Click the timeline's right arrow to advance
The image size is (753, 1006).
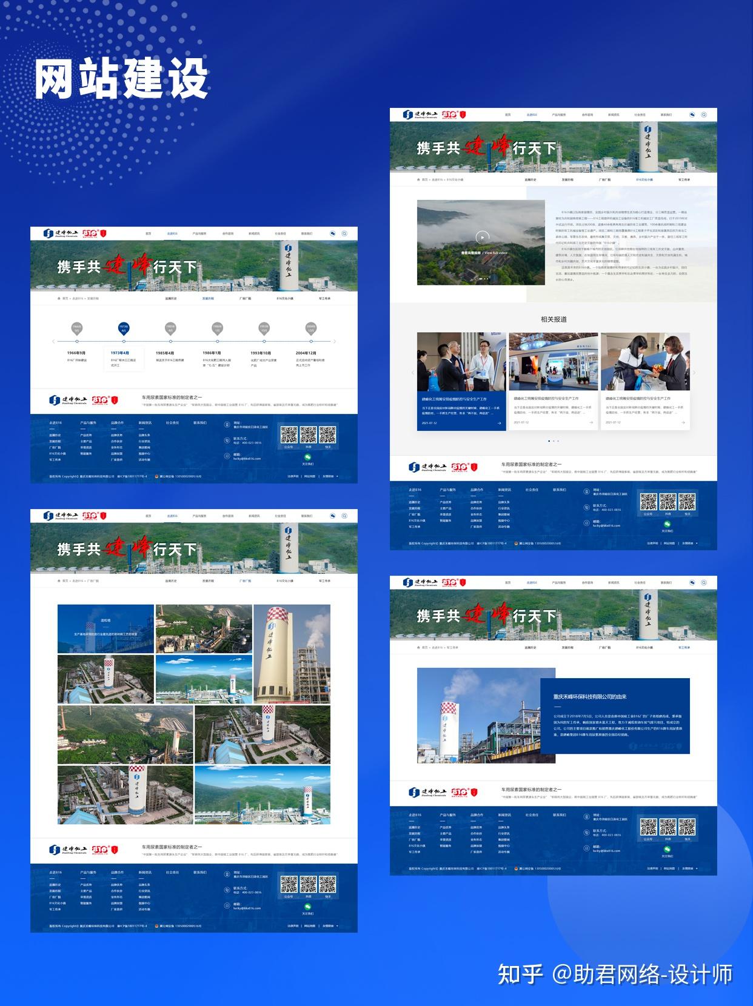pos(335,341)
